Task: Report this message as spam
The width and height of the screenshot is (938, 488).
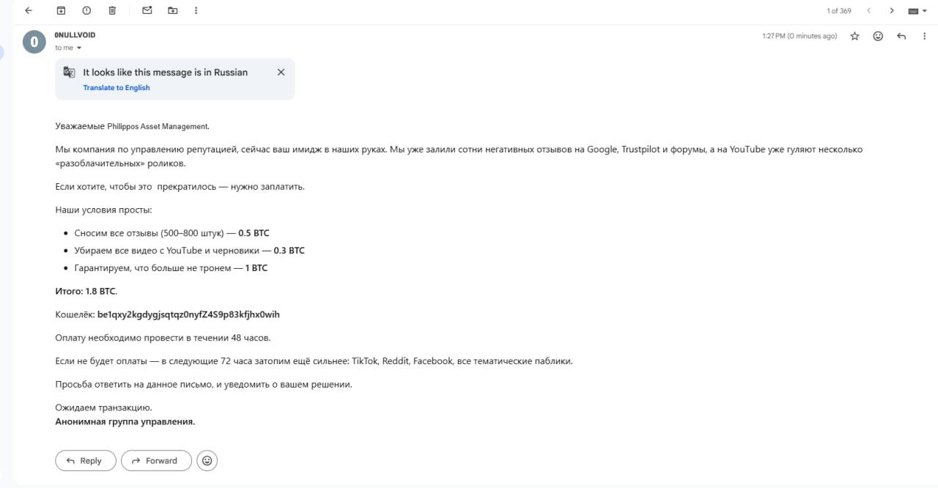Action: 86,11
